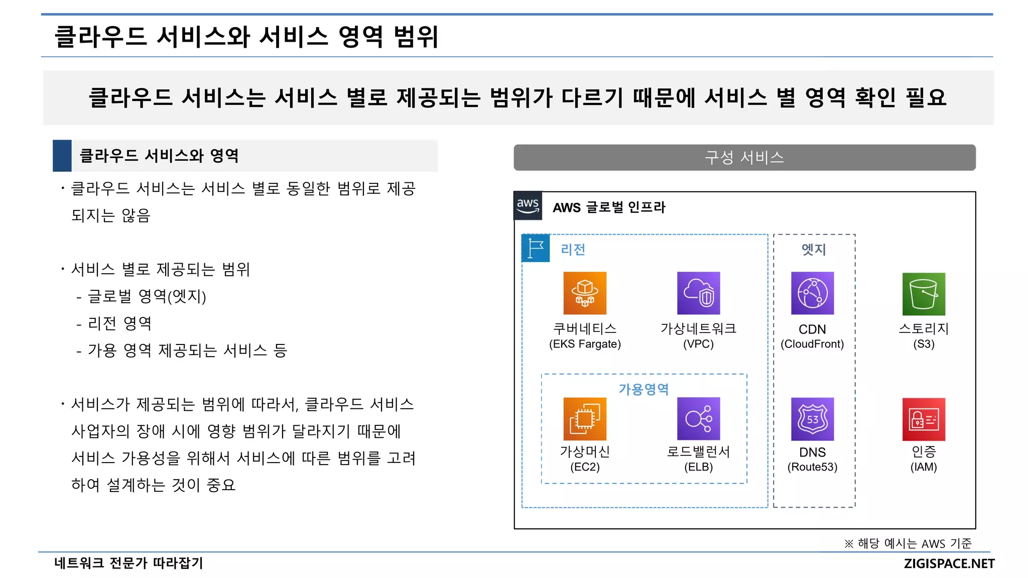Click the line 하여 설계하는 것이 중요

(153, 485)
